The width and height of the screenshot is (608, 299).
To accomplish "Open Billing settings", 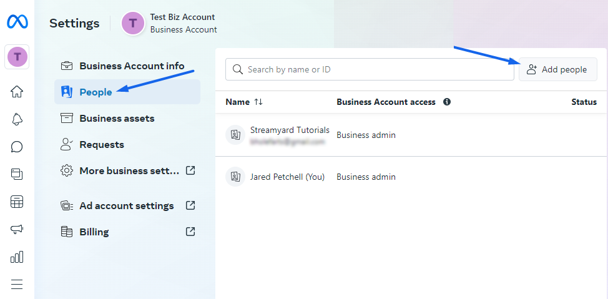I will tap(127, 232).
